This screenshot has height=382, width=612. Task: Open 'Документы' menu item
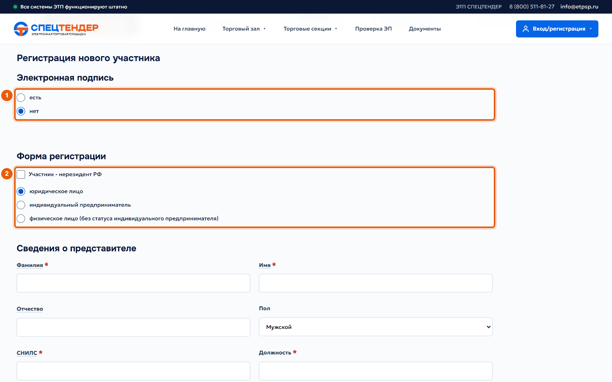(425, 29)
